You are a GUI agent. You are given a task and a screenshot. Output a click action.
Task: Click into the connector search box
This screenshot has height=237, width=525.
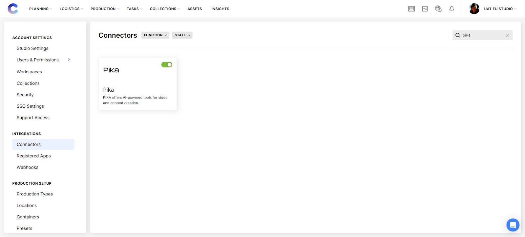[482, 35]
